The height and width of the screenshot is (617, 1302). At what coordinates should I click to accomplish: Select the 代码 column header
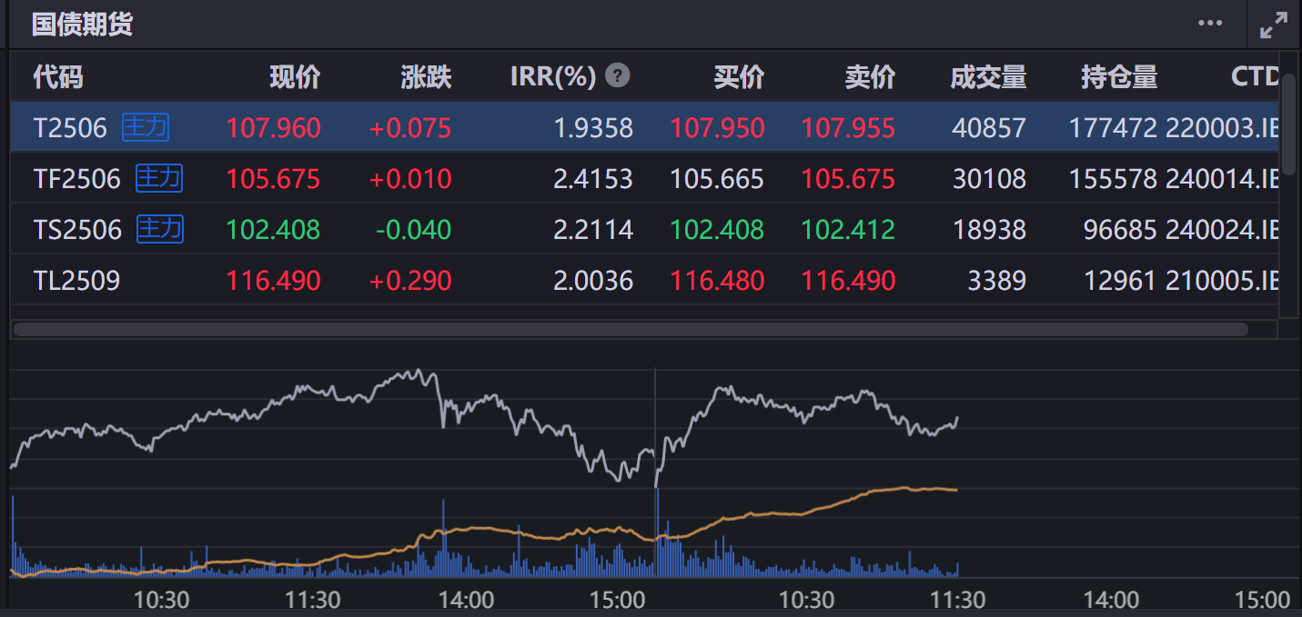pos(57,76)
